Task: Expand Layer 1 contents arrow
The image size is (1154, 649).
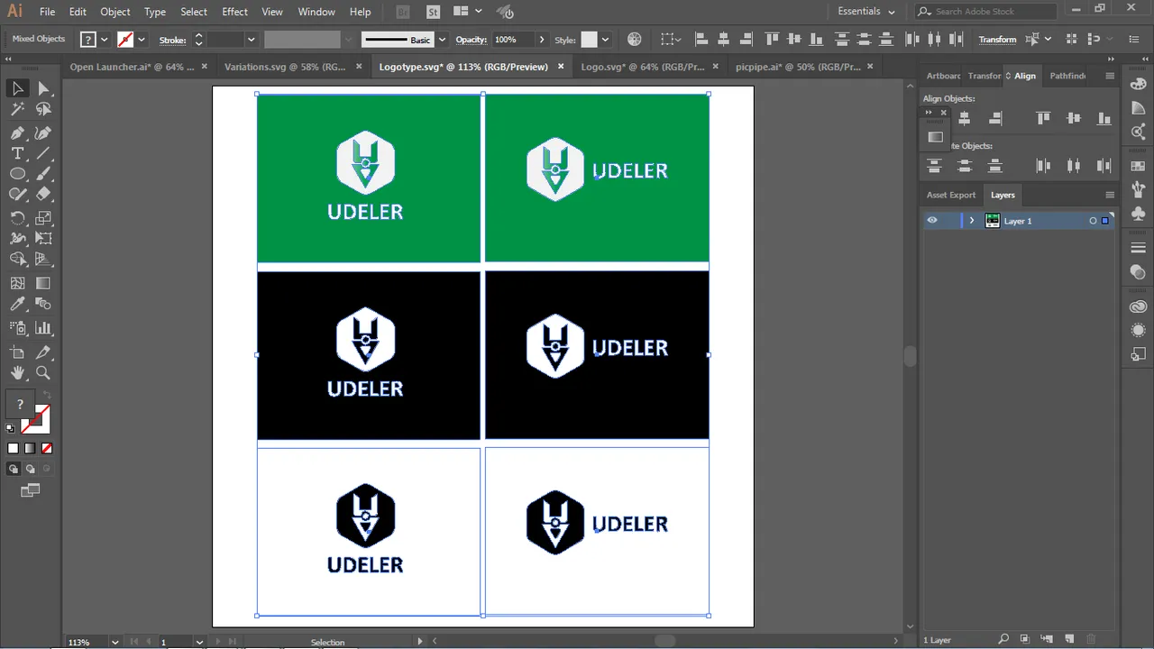Action: tap(971, 221)
